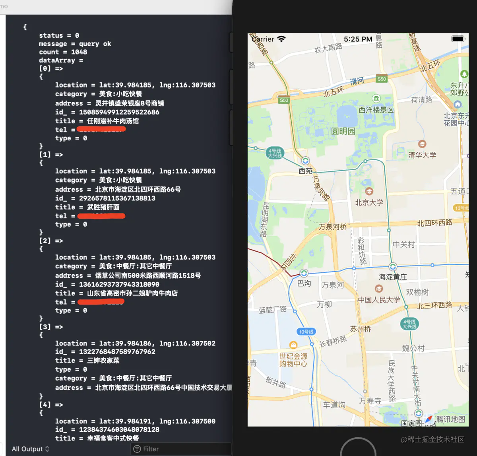Click the 'message = query ok' line

pos(75,44)
